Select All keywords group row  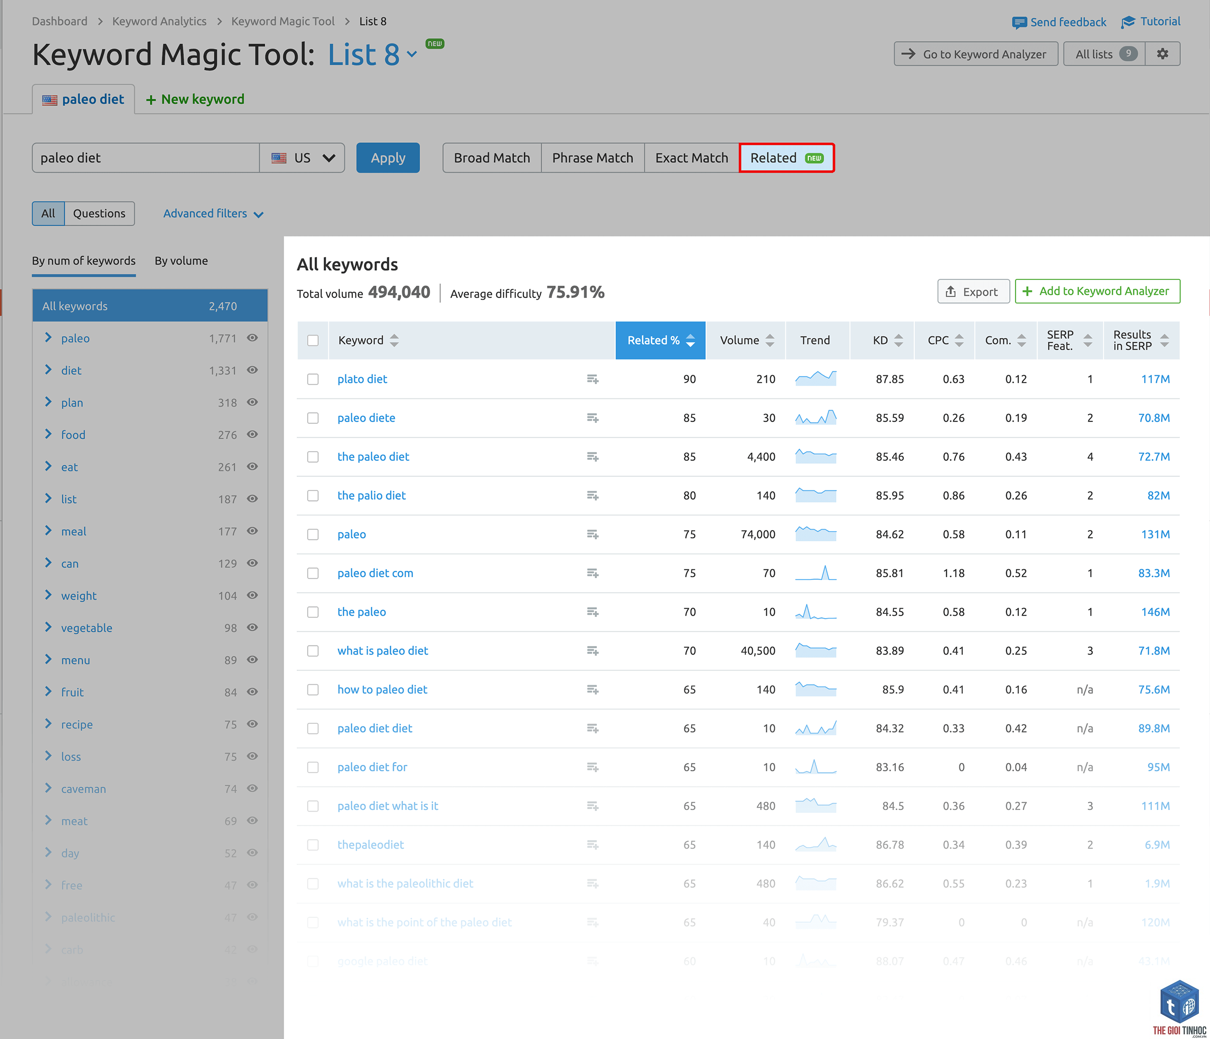(x=150, y=306)
